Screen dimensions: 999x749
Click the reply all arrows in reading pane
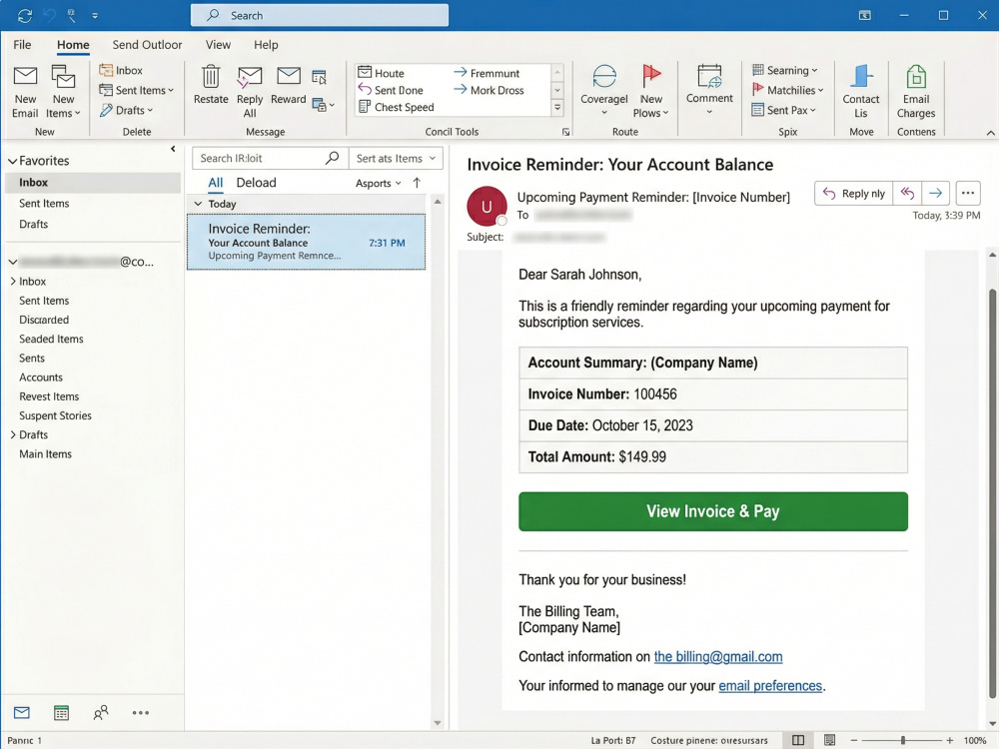click(x=907, y=193)
